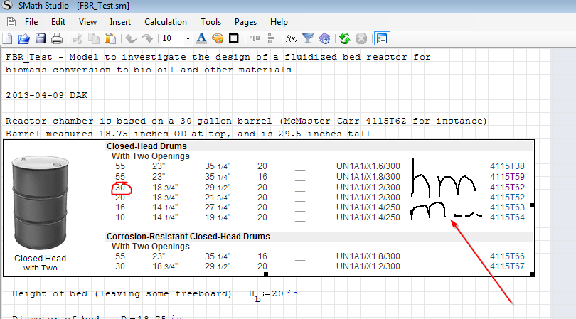Recalculate the worksheet with green arrows
Image resolution: width=576 pixels, height=319 pixels.
point(344,38)
